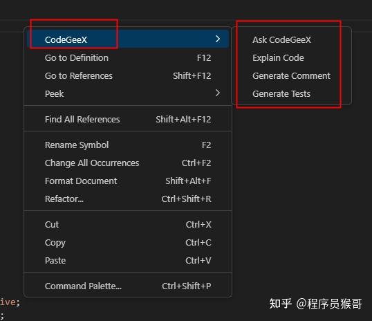Open Command Palette... entry
The width and height of the screenshot is (372, 321).
click(x=128, y=286)
